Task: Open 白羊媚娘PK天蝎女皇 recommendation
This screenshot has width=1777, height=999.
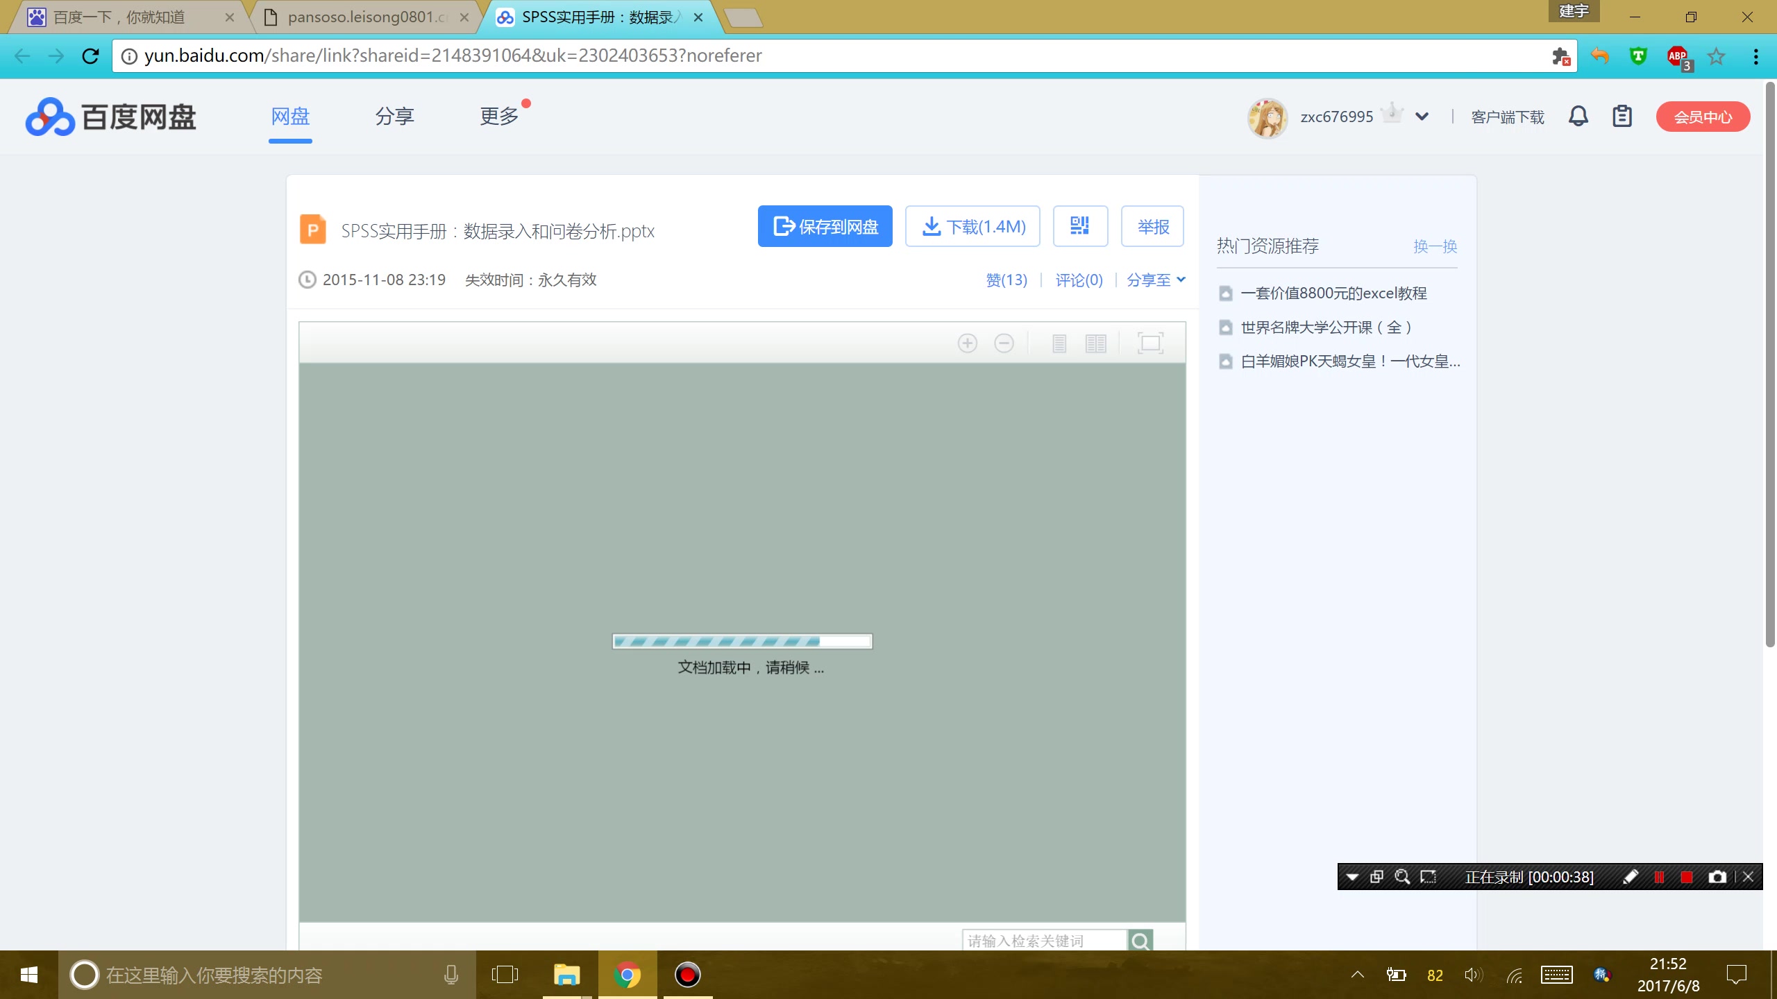Action: click(1350, 361)
